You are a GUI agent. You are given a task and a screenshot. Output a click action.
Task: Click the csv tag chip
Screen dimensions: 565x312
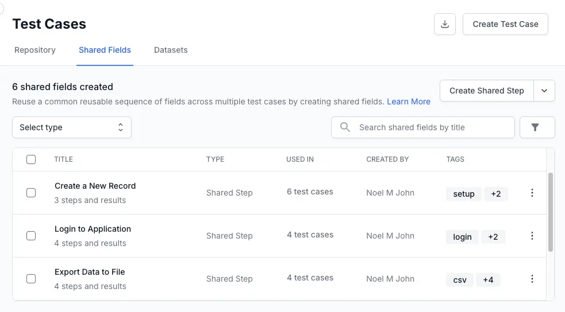click(x=460, y=280)
